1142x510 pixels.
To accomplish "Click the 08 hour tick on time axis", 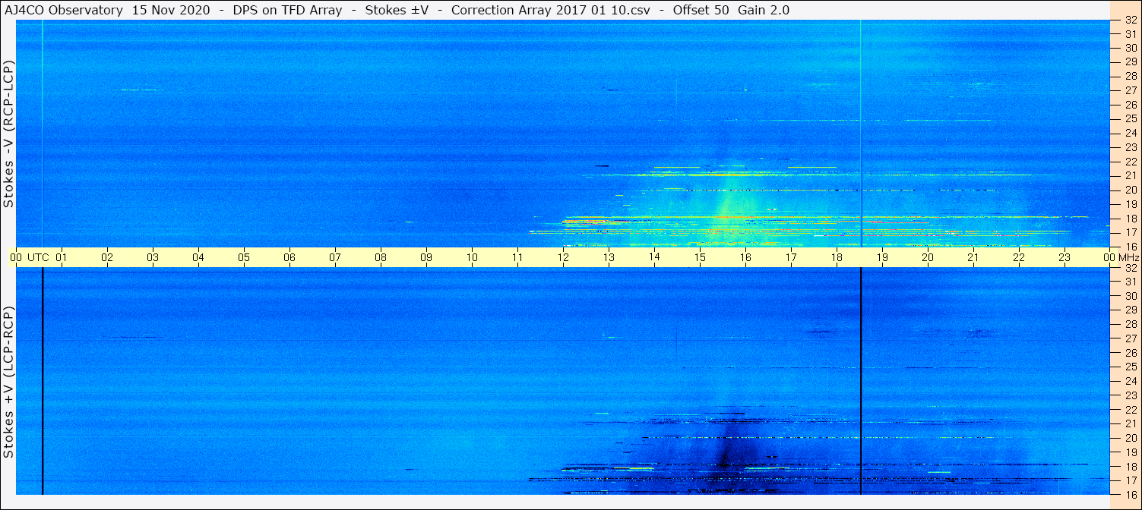I will [381, 257].
